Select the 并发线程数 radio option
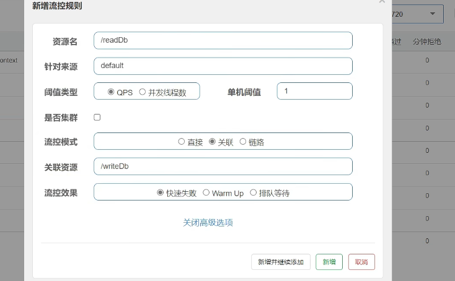The image size is (455, 281). click(142, 92)
